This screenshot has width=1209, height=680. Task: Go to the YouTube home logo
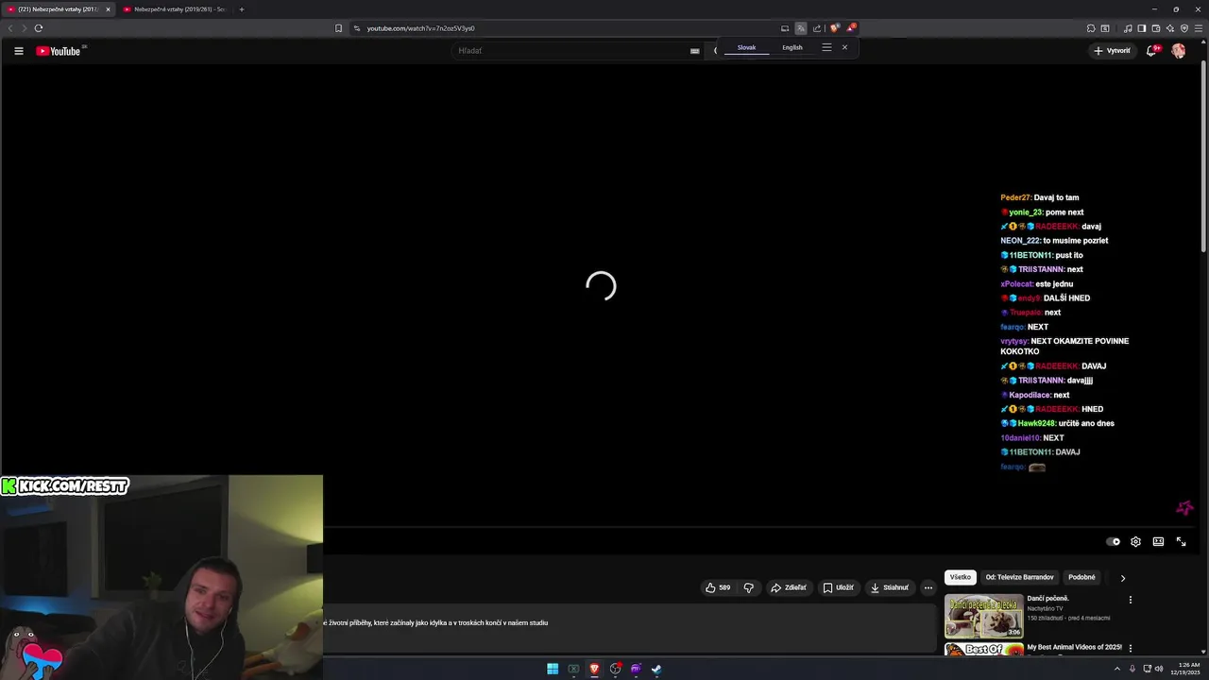tap(59, 51)
